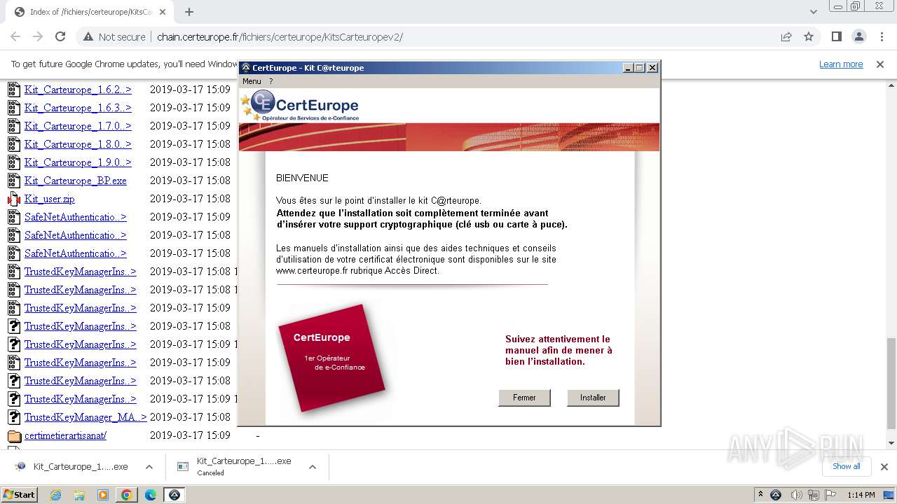This screenshot has height=504, width=897.
Task: Switch to CertEurope installer taskbar icon
Action: tap(174, 495)
